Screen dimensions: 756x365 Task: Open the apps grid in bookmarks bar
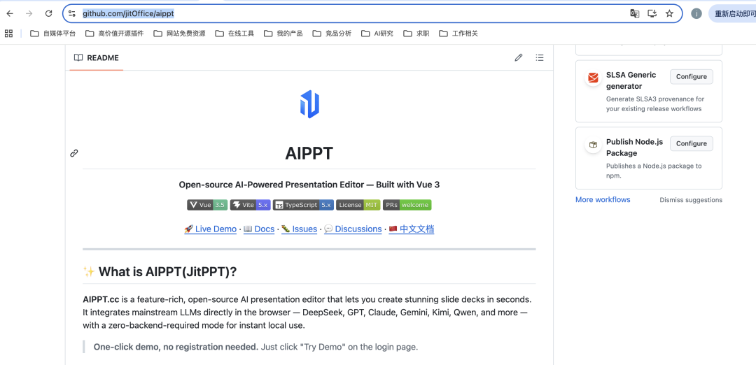(8, 34)
